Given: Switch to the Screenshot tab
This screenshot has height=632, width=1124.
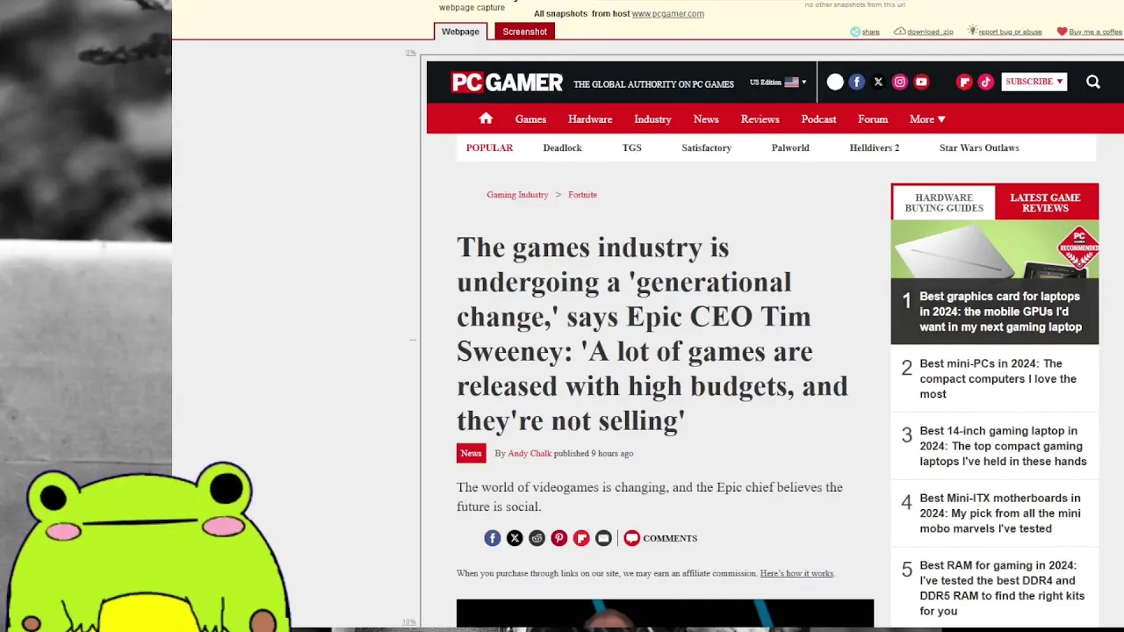Looking at the screenshot, I should click(525, 32).
